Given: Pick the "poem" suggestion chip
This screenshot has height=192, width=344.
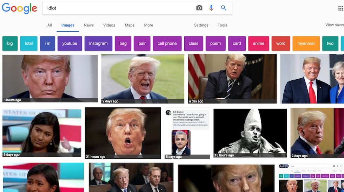Looking at the screenshot, I should 216,44.
